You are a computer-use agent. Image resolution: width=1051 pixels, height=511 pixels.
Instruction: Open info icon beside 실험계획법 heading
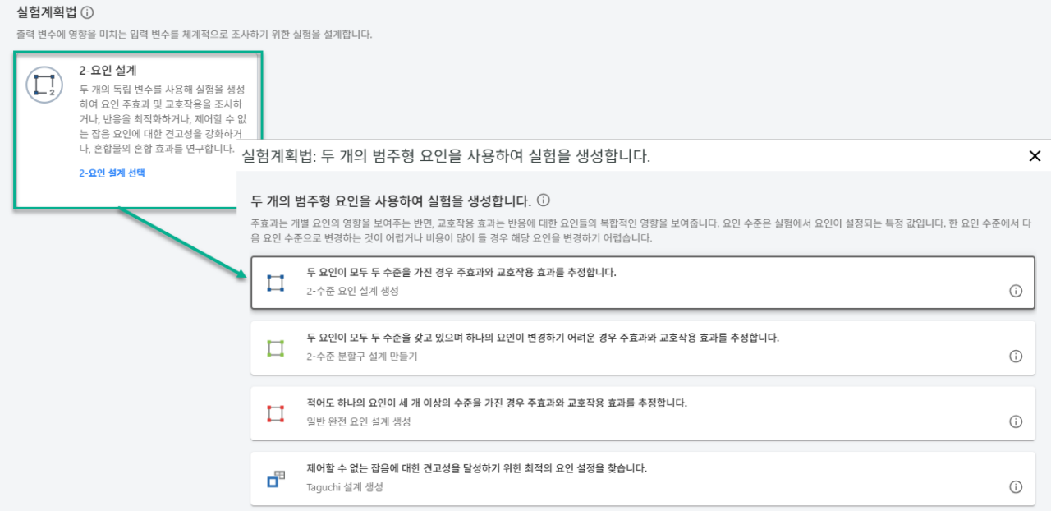pos(87,13)
